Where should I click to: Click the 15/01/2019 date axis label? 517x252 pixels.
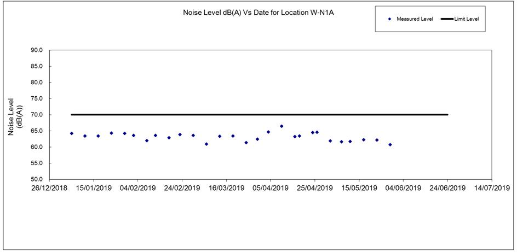[x=94, y=188]
